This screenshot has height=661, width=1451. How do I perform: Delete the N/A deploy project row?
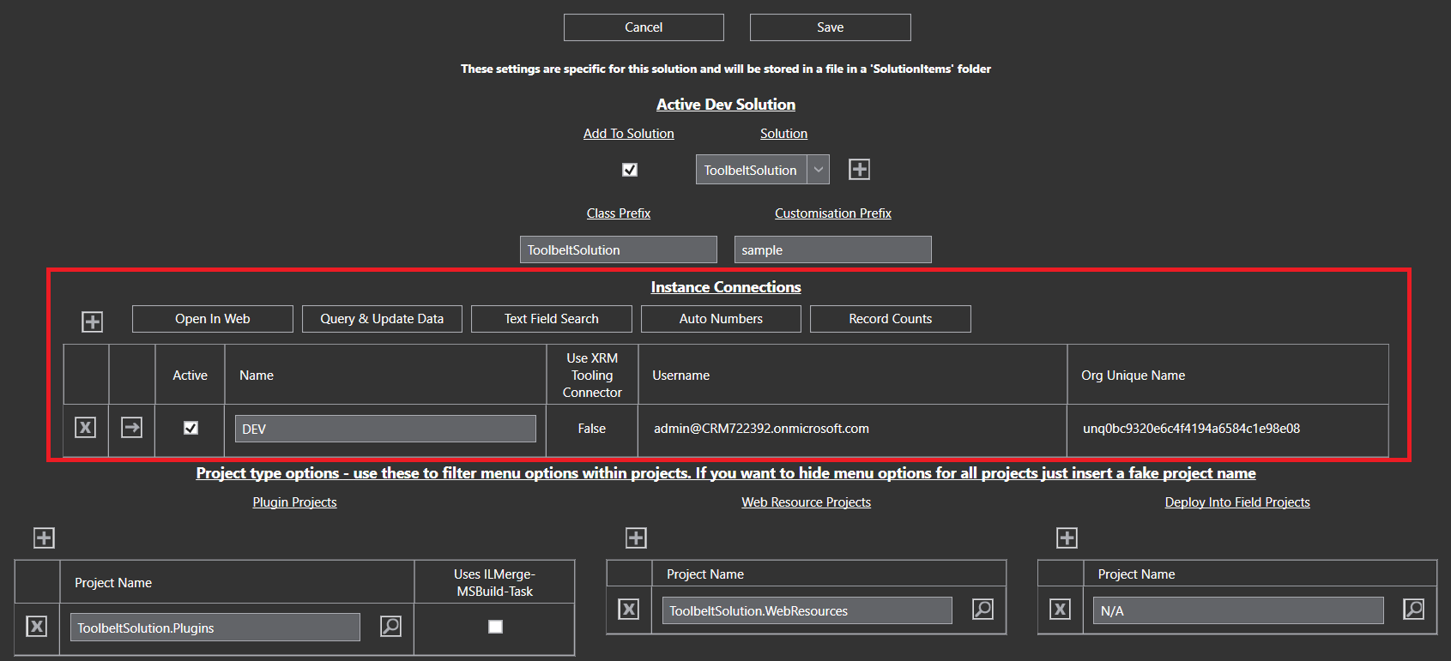[x=1061, y=610]
